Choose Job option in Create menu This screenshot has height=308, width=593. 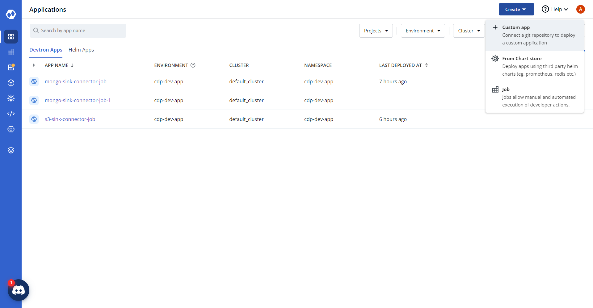point(535,97)
